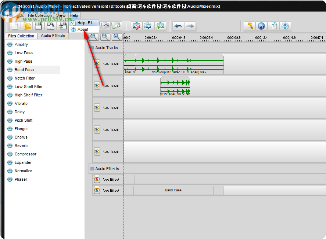Collapse the Audio Tracks section via blue square
The width and height of the screenshot is (326, 239).
(92, 48)
